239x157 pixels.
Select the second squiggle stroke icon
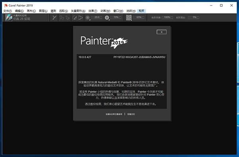pyautogui.click(x=67, y=18)
